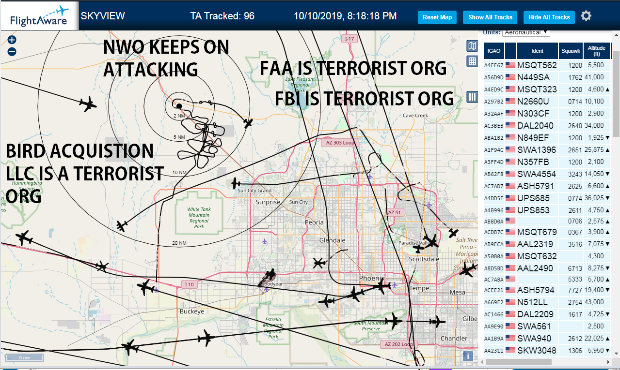Click ICAO code ABBD0A

(494, 222)
